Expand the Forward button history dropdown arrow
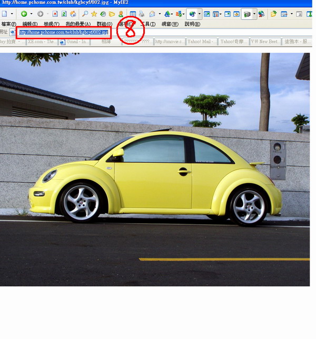The width and height of the screenshot is (316, 339). 47,14
